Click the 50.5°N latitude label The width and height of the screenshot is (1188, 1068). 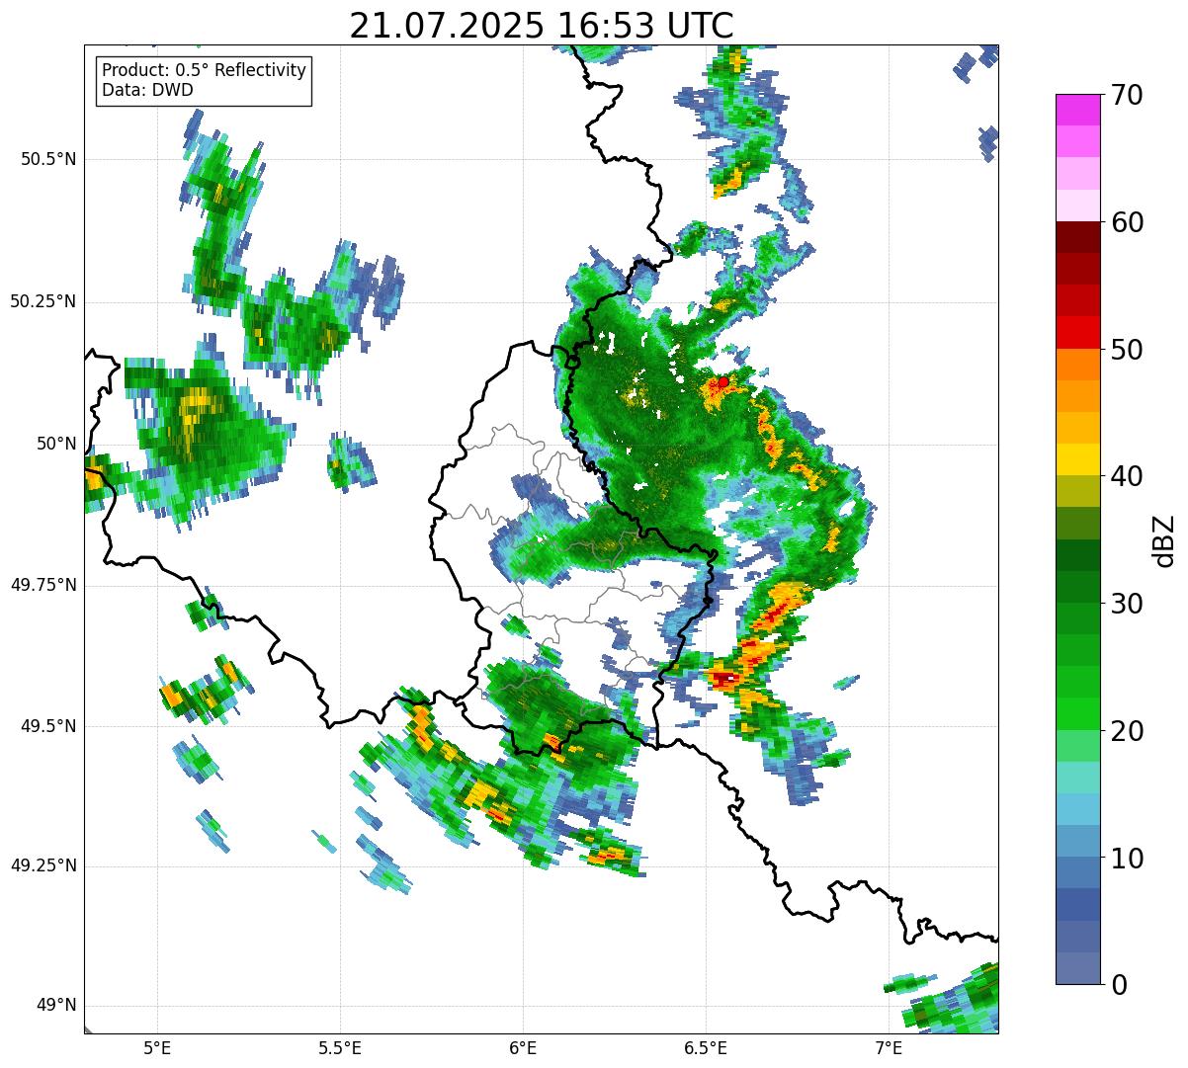pyautogui.click(x=48, y=159)
